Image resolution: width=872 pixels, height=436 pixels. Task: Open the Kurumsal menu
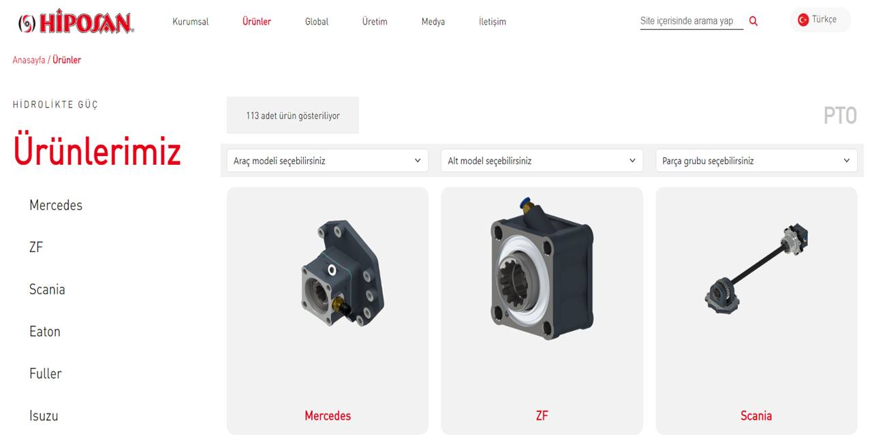tap(191, 22)
